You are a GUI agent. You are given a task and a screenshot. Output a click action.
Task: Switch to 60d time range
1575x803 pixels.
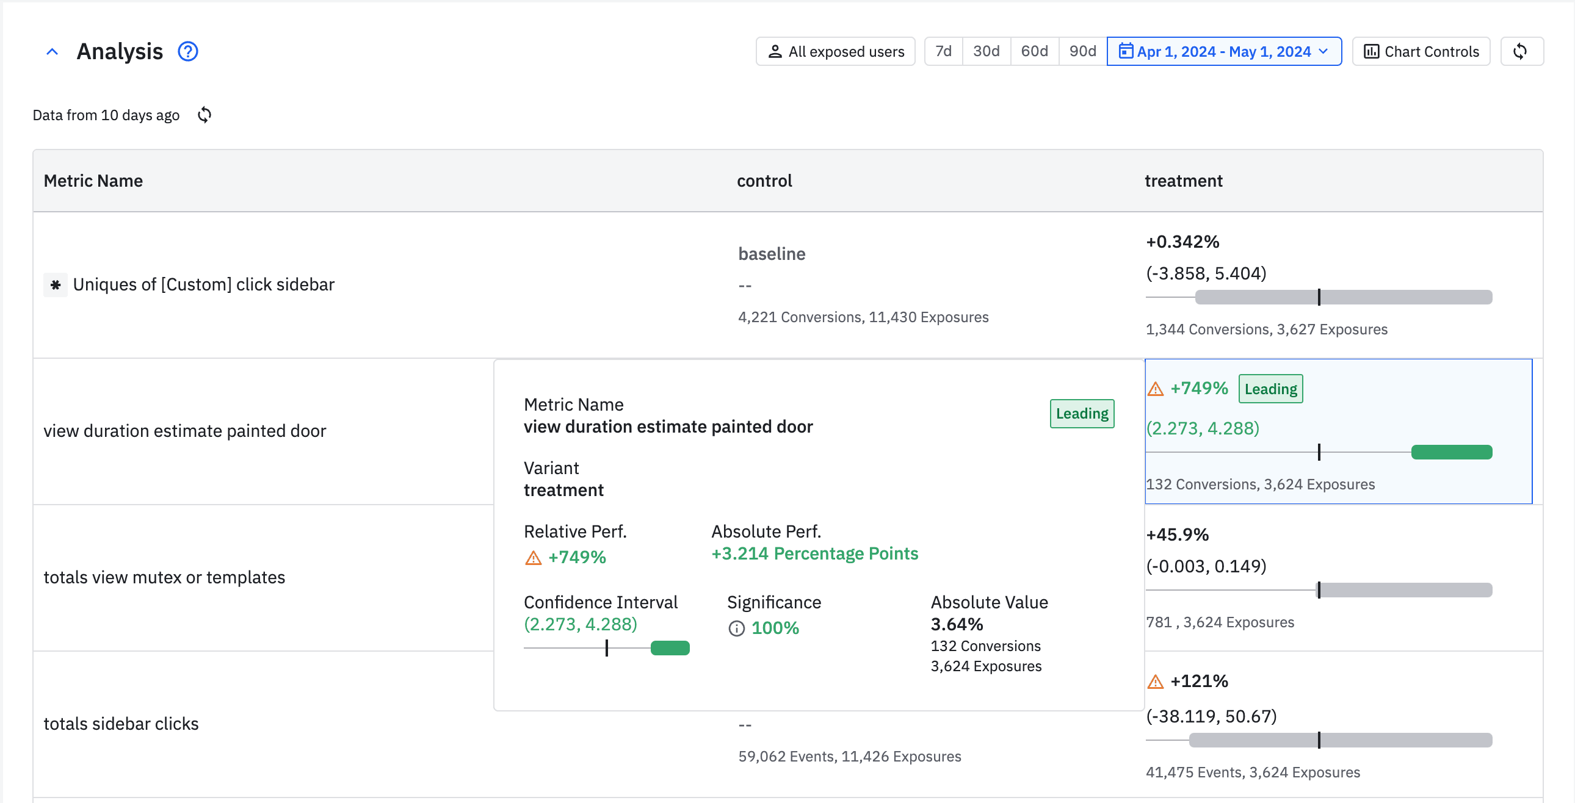[1034, 51]
